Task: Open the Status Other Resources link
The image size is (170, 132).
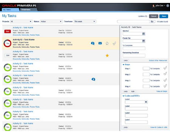Action: tap(158, 61)
